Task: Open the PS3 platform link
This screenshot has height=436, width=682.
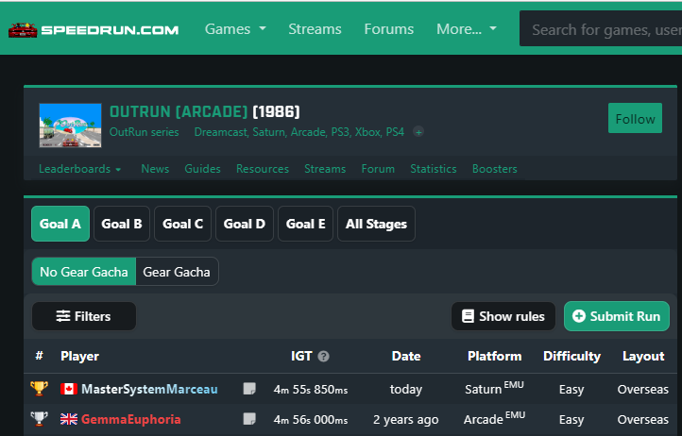Action: pyautogui.click(x=341, y=132)
